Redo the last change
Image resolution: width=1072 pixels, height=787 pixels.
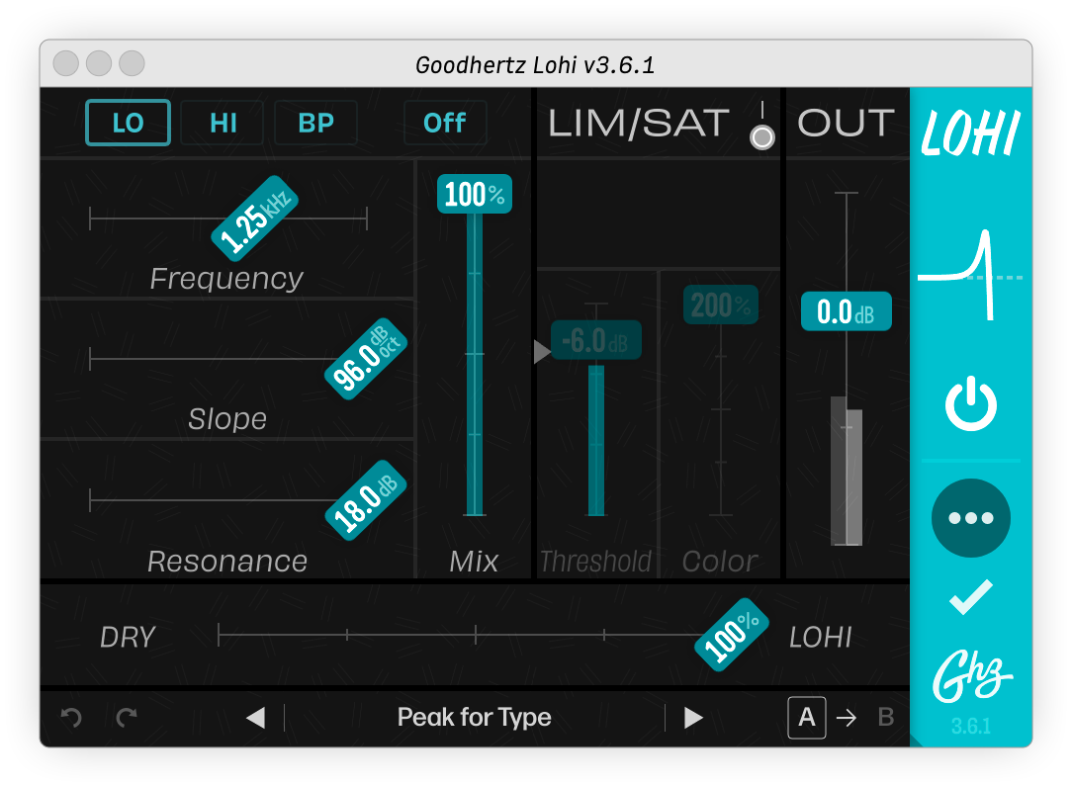[x=127, y=717]
